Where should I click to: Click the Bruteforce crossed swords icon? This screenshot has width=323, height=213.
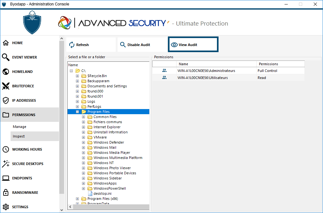click(6, 86)
